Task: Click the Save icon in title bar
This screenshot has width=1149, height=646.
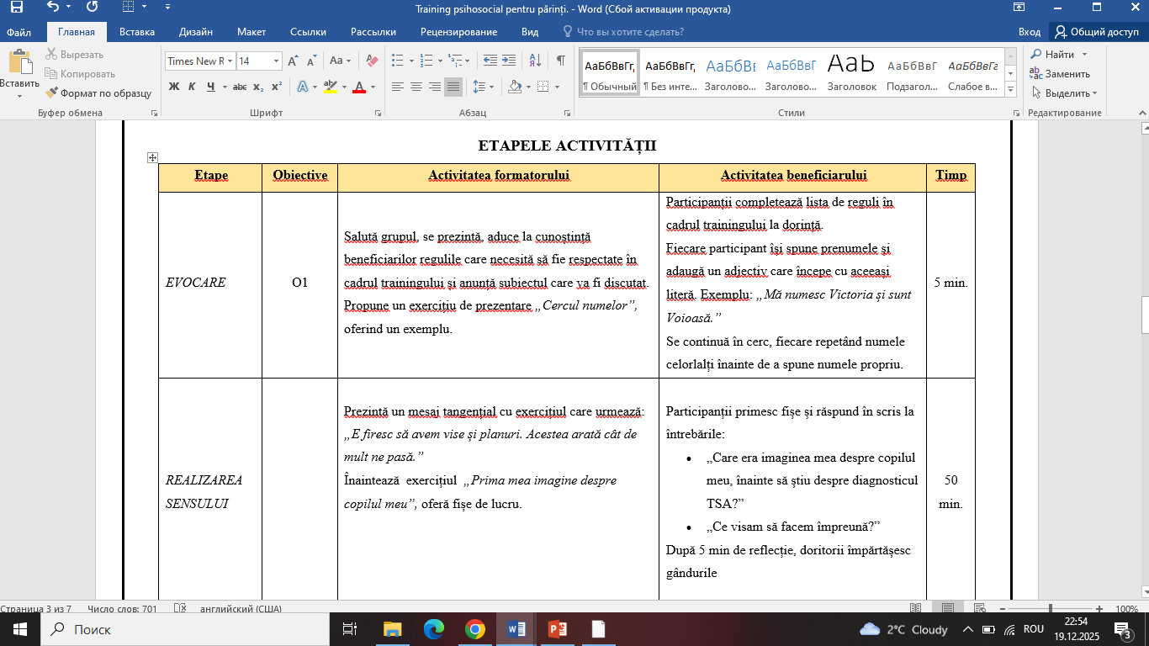Action: [x=17, y=8]
